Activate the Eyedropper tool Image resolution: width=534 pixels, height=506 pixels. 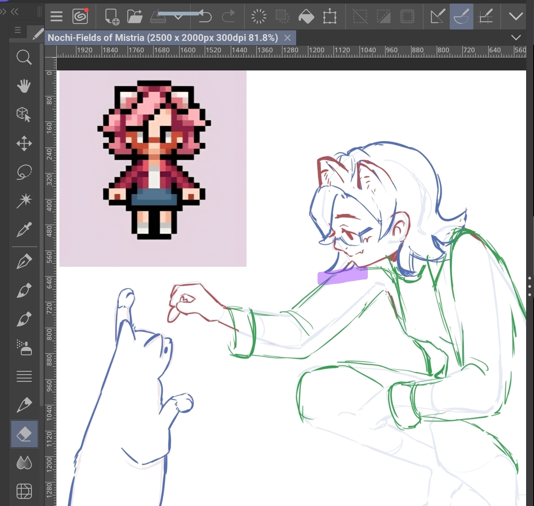[x=24, y=229]
